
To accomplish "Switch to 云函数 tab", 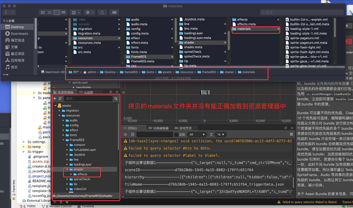I will click(x=86, y=92).
